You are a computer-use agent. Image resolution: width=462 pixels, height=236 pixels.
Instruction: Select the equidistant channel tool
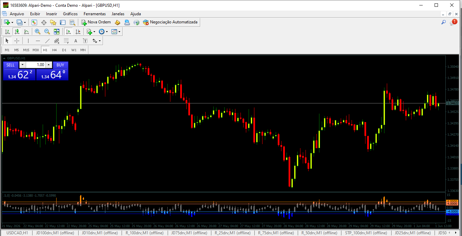pyautogui.click(x=57, y=41)
